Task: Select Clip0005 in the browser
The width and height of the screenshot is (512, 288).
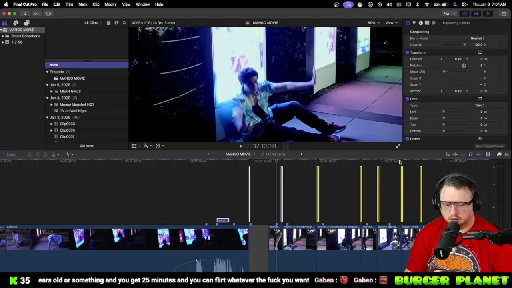Action: click(67, 130)
